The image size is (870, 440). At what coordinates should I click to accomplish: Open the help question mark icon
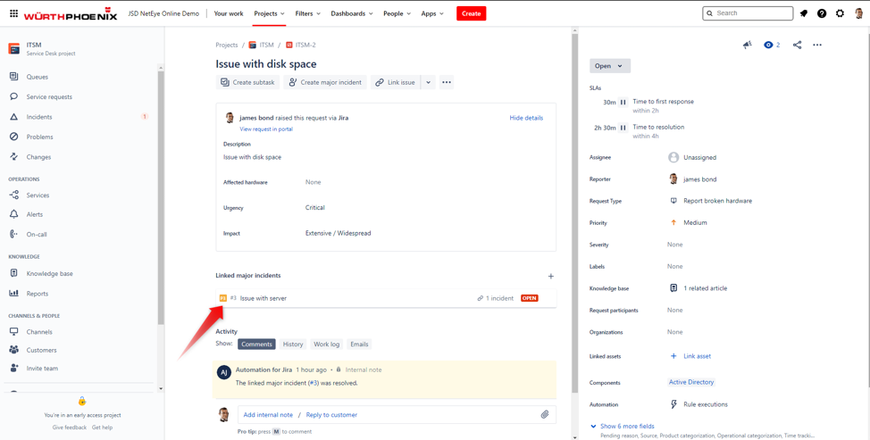[x=822, y=13]
